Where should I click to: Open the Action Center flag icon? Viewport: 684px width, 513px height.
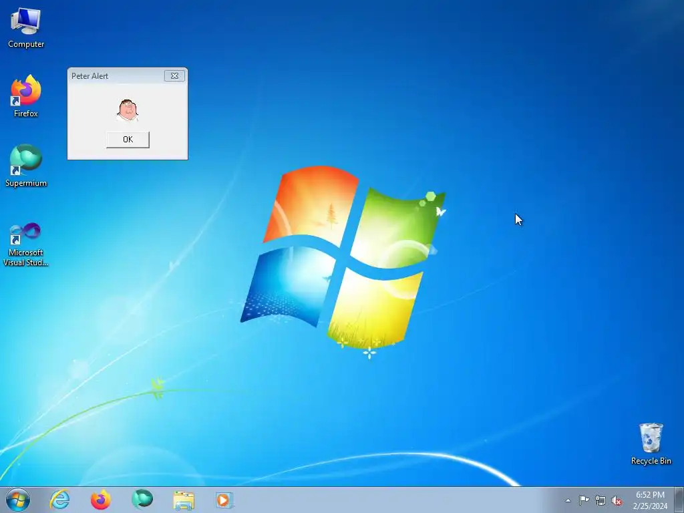click(x=584, y=500)
